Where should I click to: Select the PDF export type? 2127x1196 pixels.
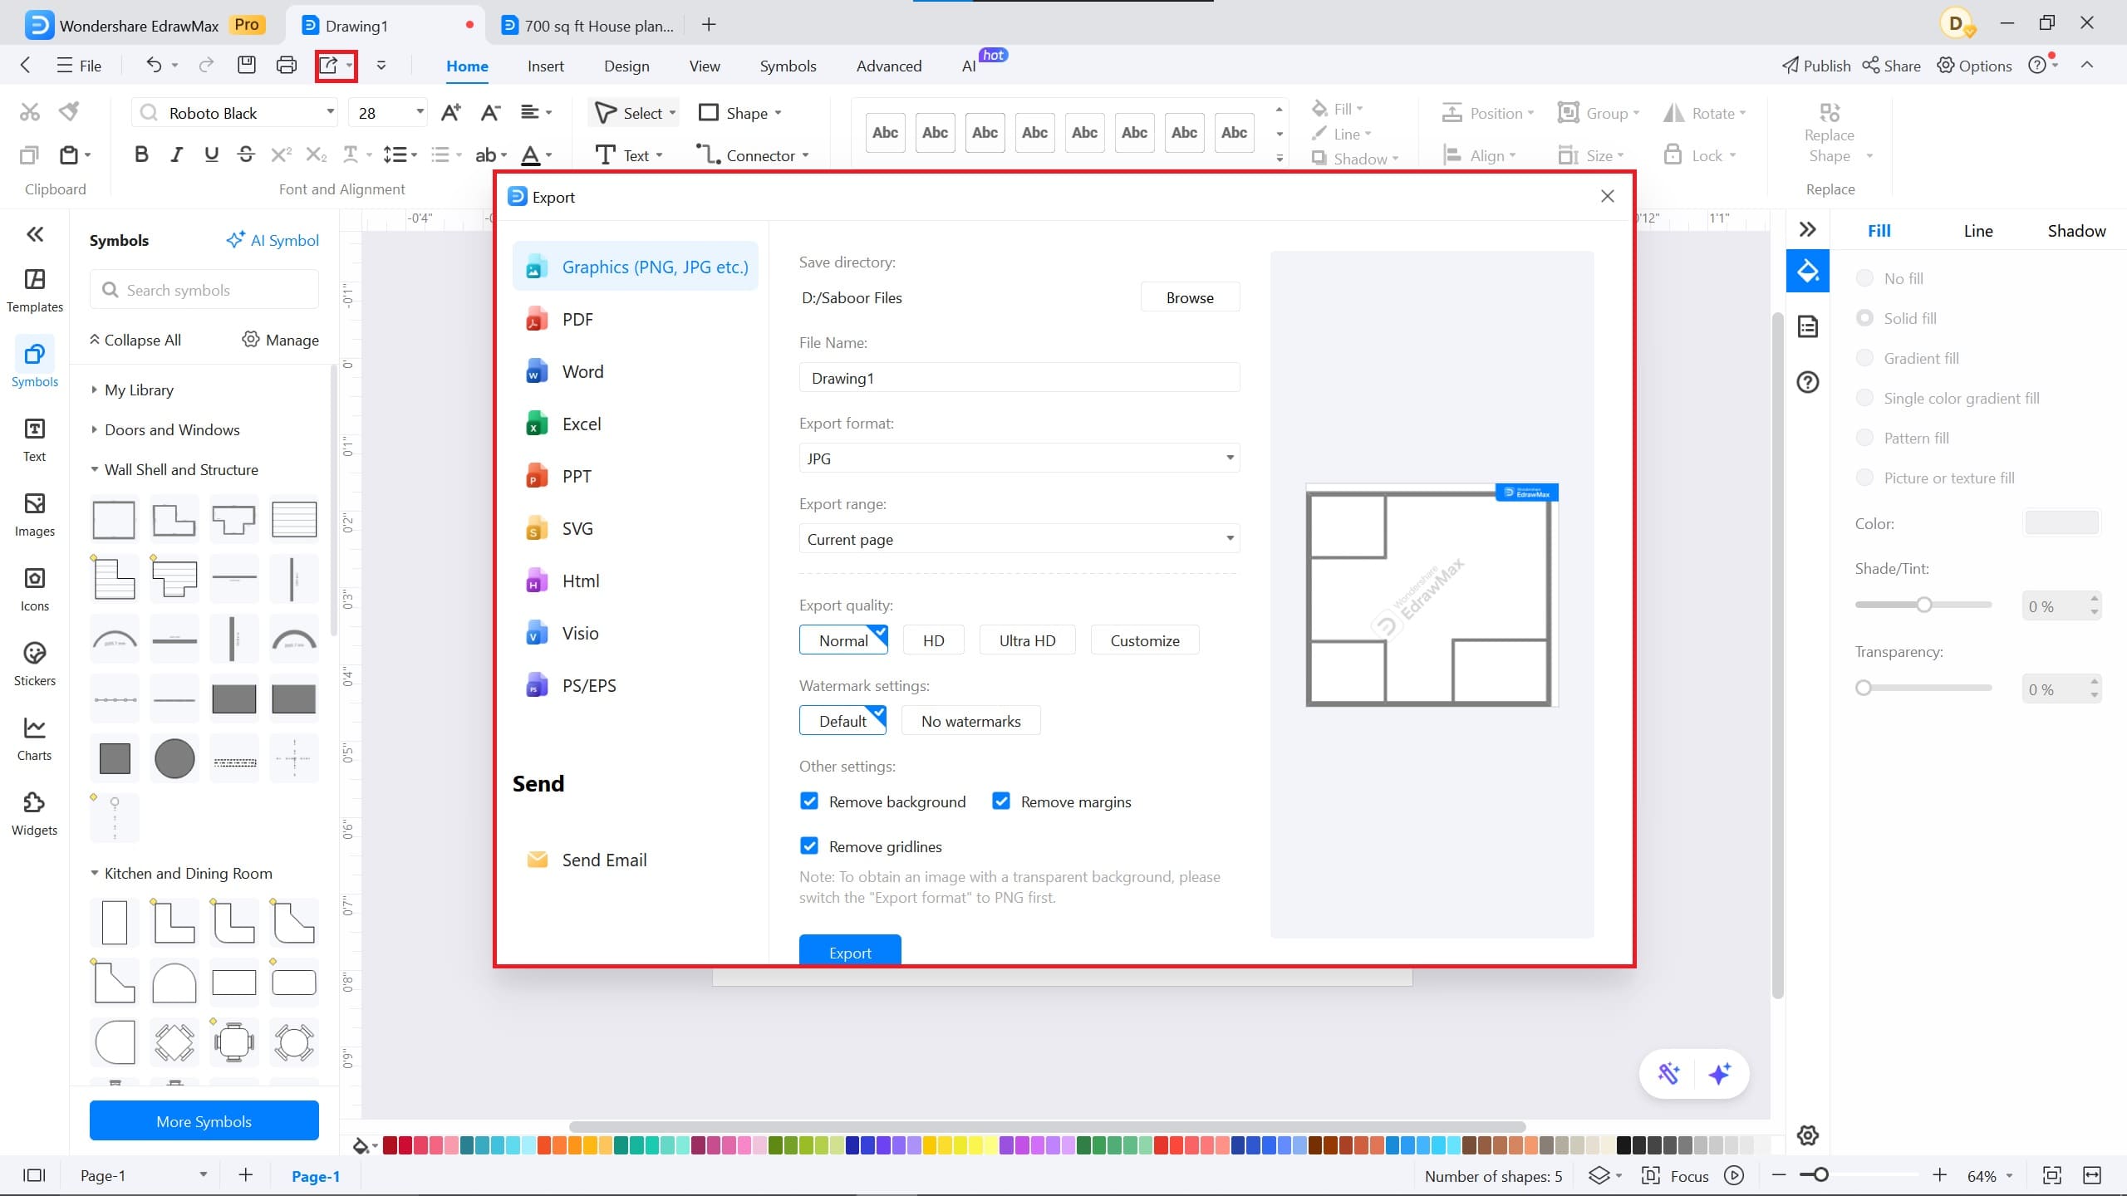point(577,320)
